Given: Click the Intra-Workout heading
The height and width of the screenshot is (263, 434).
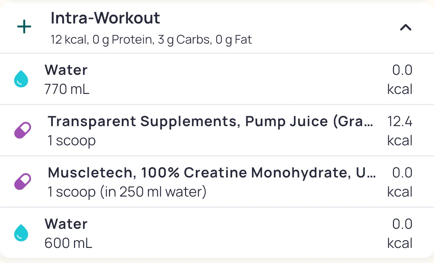Looking at the screenshot, I should coord(105,18).
